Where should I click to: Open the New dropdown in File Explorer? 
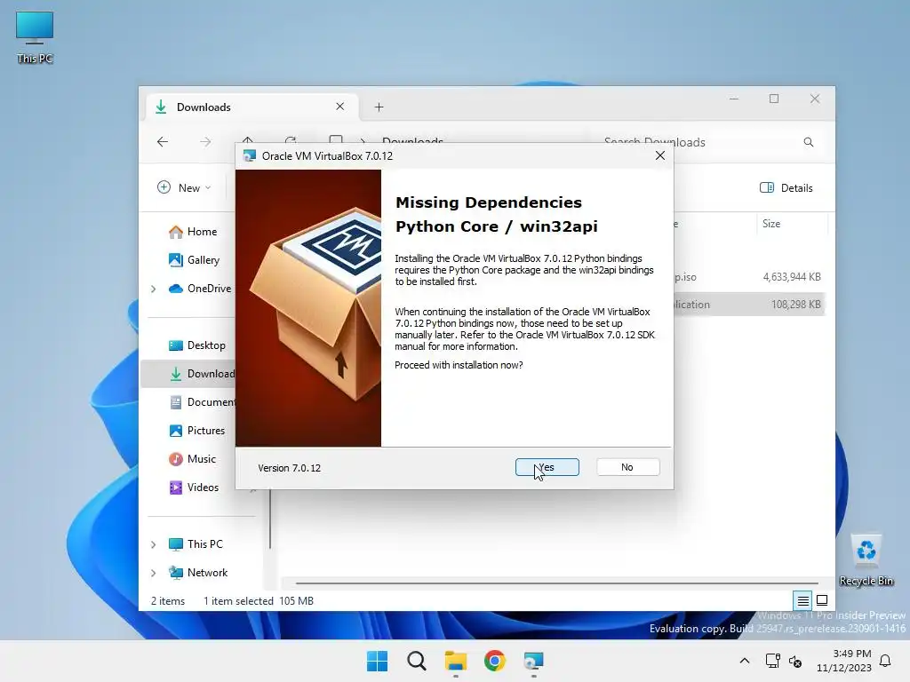tap(184, 188)
